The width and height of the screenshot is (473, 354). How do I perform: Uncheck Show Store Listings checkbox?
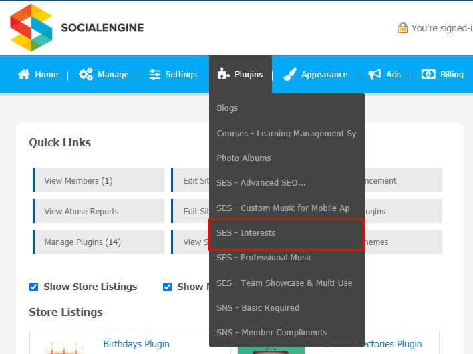tap(34, 287)
